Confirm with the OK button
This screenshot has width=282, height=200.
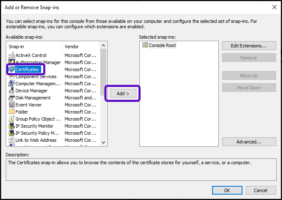point(227,190)
